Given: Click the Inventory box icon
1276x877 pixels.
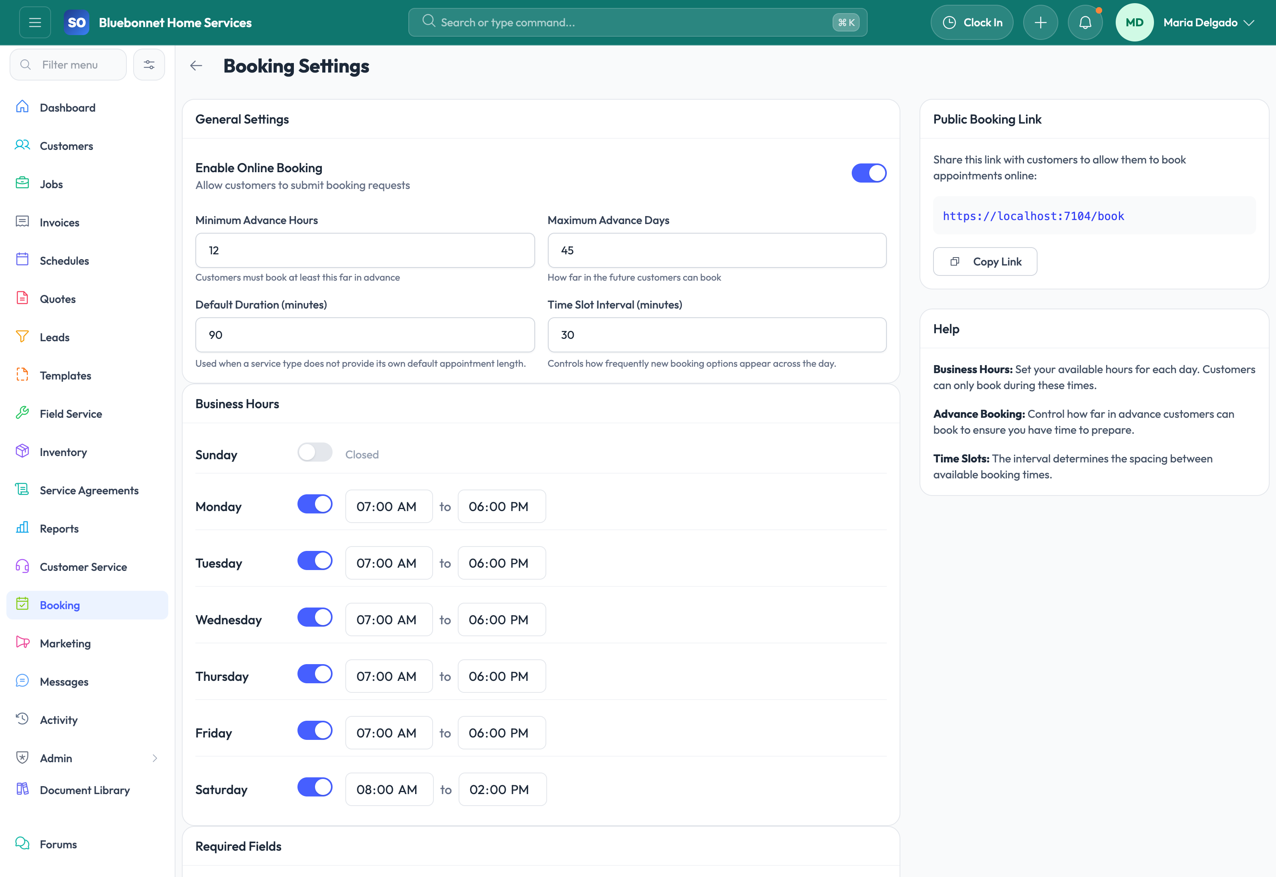Looking at the screenshot, I should pos(22,451).
